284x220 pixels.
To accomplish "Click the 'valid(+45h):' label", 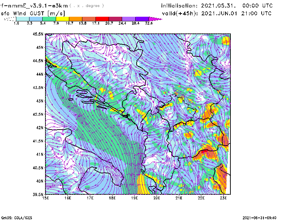I will coord(180,14).
